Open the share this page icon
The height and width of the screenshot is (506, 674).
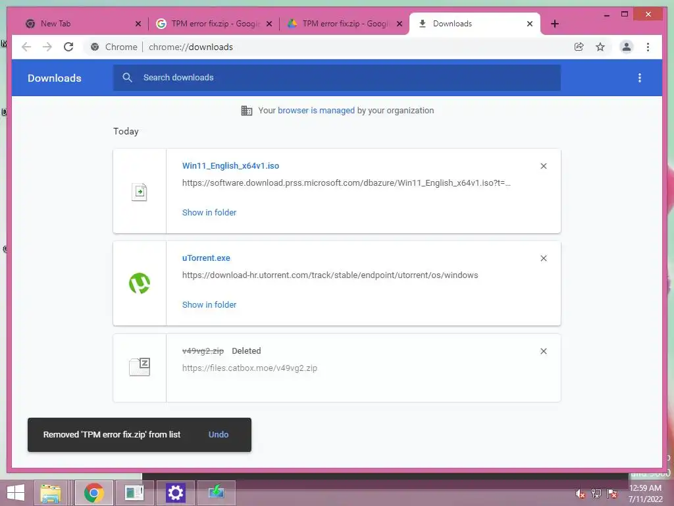pos(579,47)
